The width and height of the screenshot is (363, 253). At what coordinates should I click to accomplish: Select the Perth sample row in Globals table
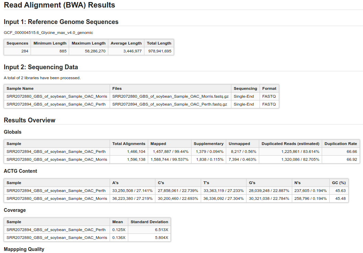click(x=56, y=151)
